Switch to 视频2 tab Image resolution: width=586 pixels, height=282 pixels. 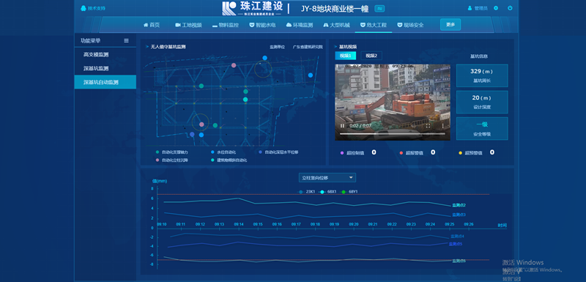point(371,56)
